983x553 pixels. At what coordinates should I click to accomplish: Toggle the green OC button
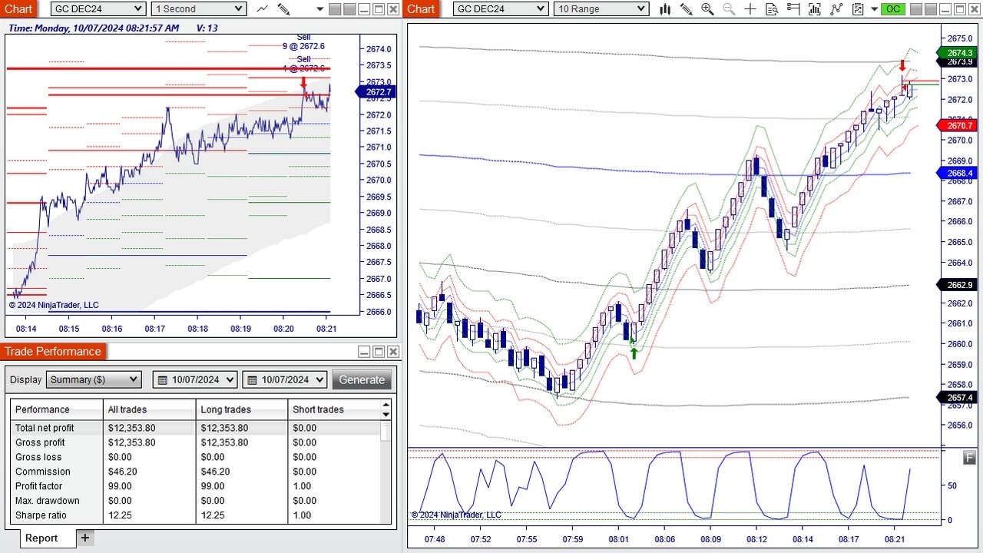[892, 9]
